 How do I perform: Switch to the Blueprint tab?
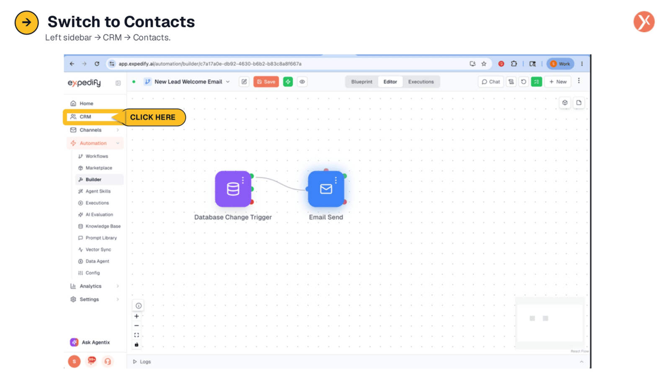[361, 82]
